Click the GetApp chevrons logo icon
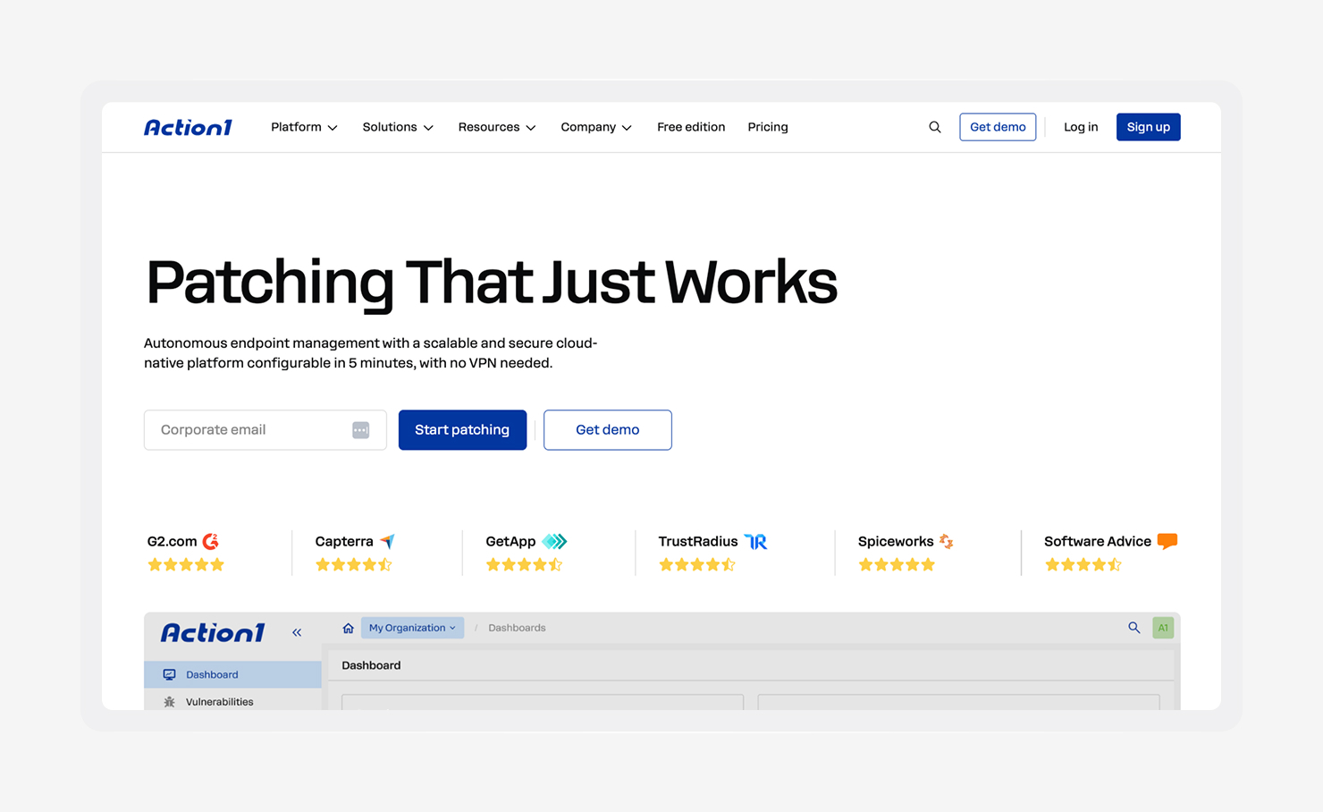Image resolution: width=1323 pixels, height=812 pixels. (554, 541)
